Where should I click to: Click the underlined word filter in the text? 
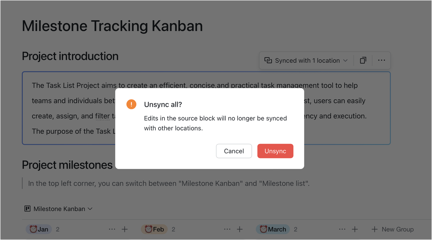pyautogui.click(x=102, y=116)
